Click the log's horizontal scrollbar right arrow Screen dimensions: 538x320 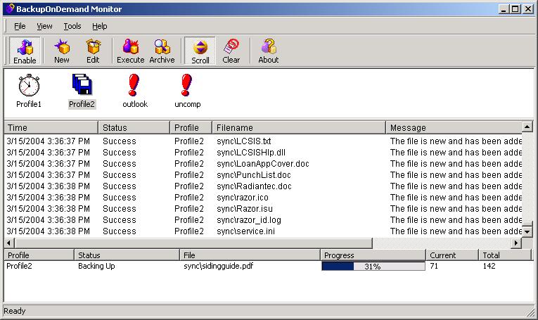(x=516, y=243)
